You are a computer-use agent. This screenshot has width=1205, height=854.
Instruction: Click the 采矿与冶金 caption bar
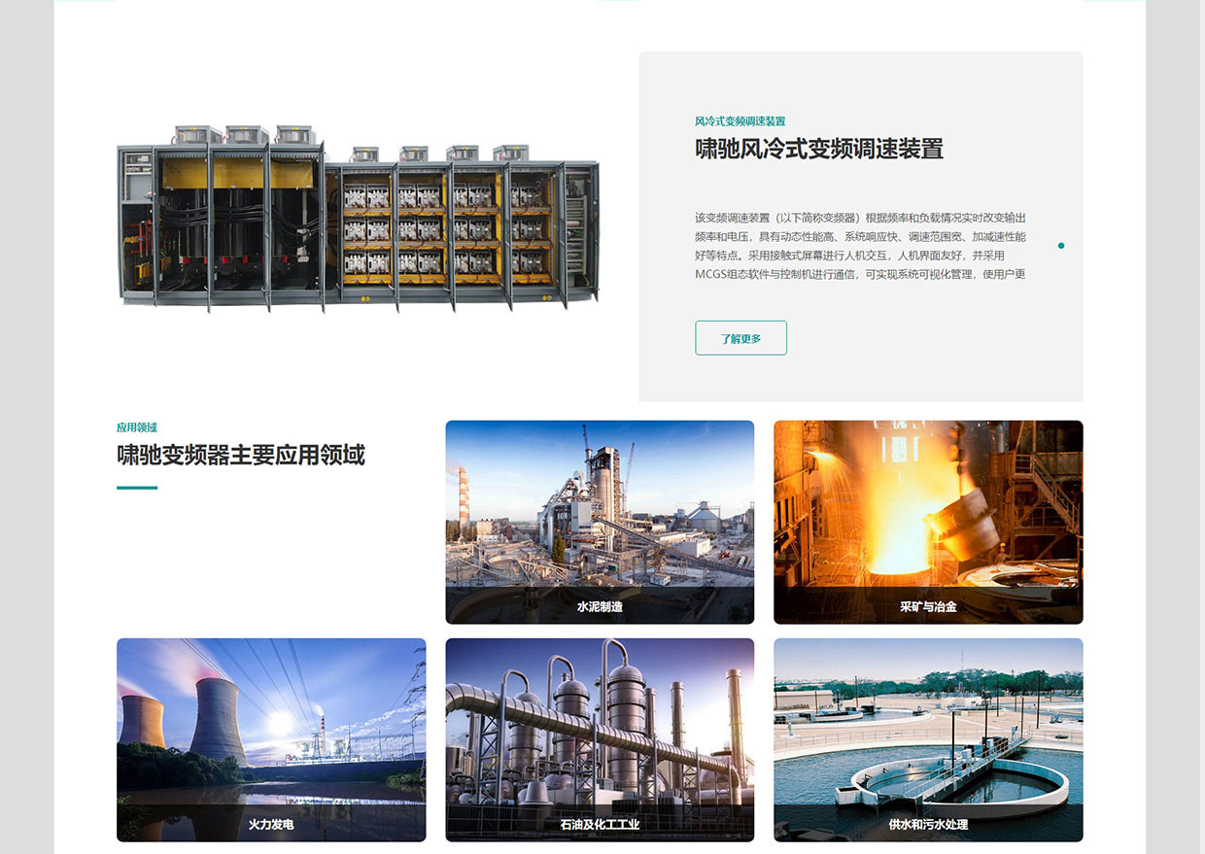click(x=927, y=606)
